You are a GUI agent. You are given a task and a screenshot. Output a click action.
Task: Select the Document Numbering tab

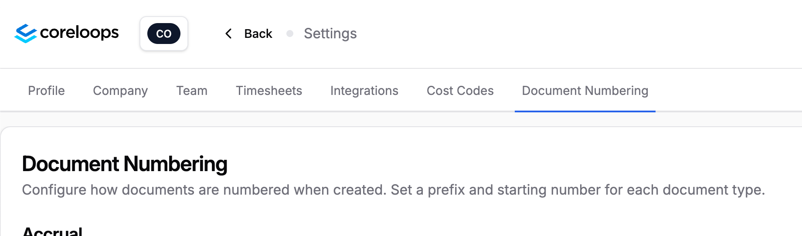585,91
